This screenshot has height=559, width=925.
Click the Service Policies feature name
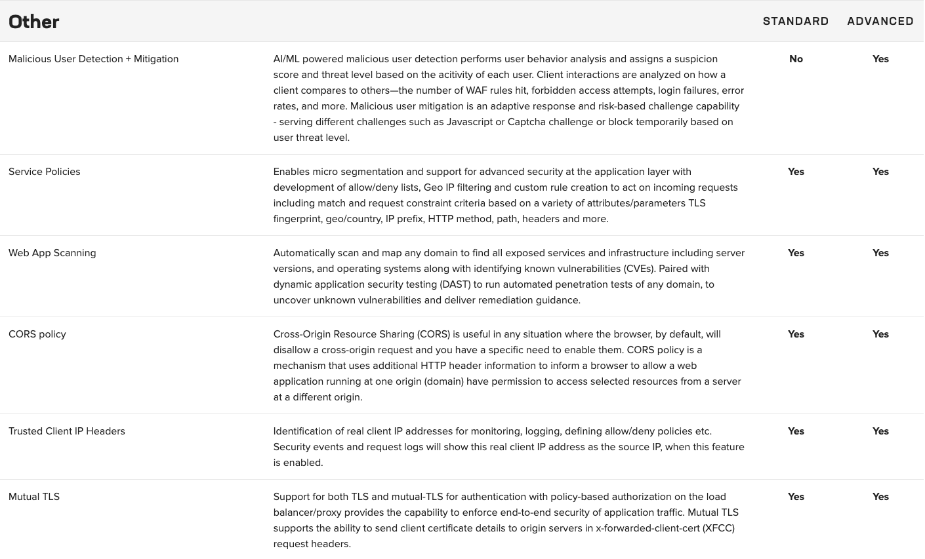[44, 172]
